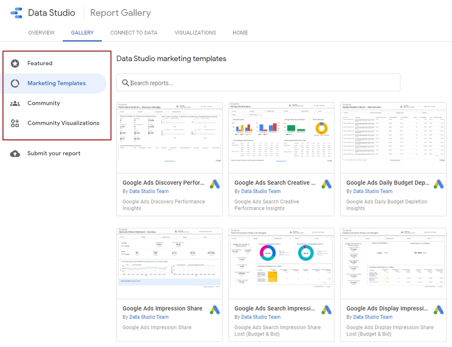This screenshot has width=452, height=347.
Task: Click the Featured star icon
Action: tap(15, 63)
